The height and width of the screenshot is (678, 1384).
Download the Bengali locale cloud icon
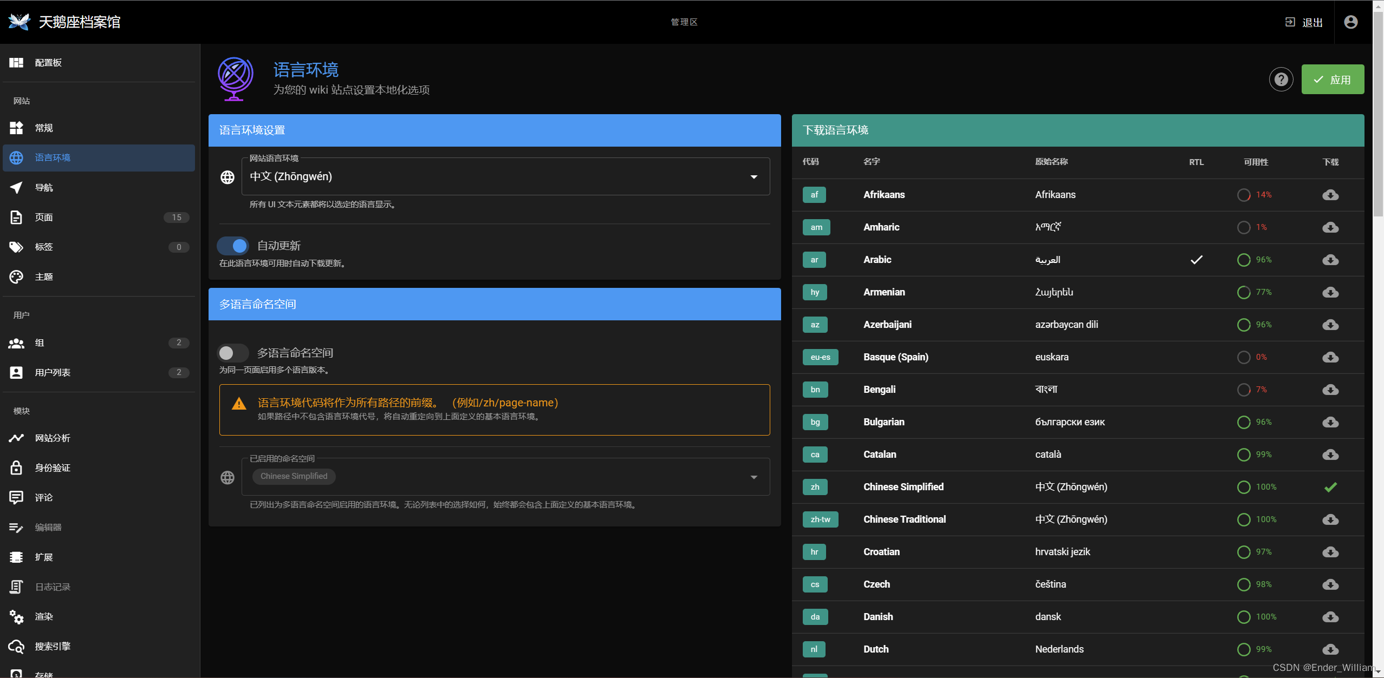(x=1330, y=390)
